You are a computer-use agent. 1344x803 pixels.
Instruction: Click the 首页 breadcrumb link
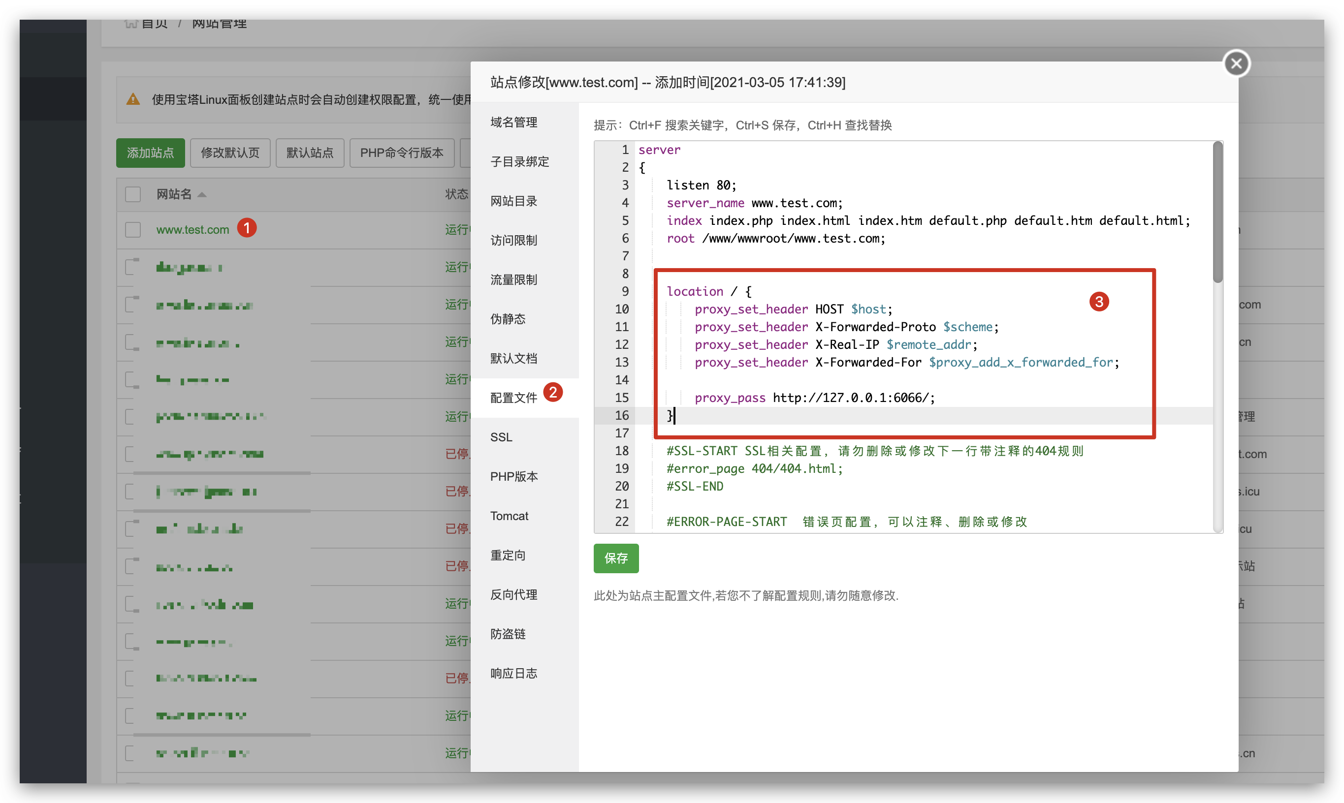tap(154, 23)
